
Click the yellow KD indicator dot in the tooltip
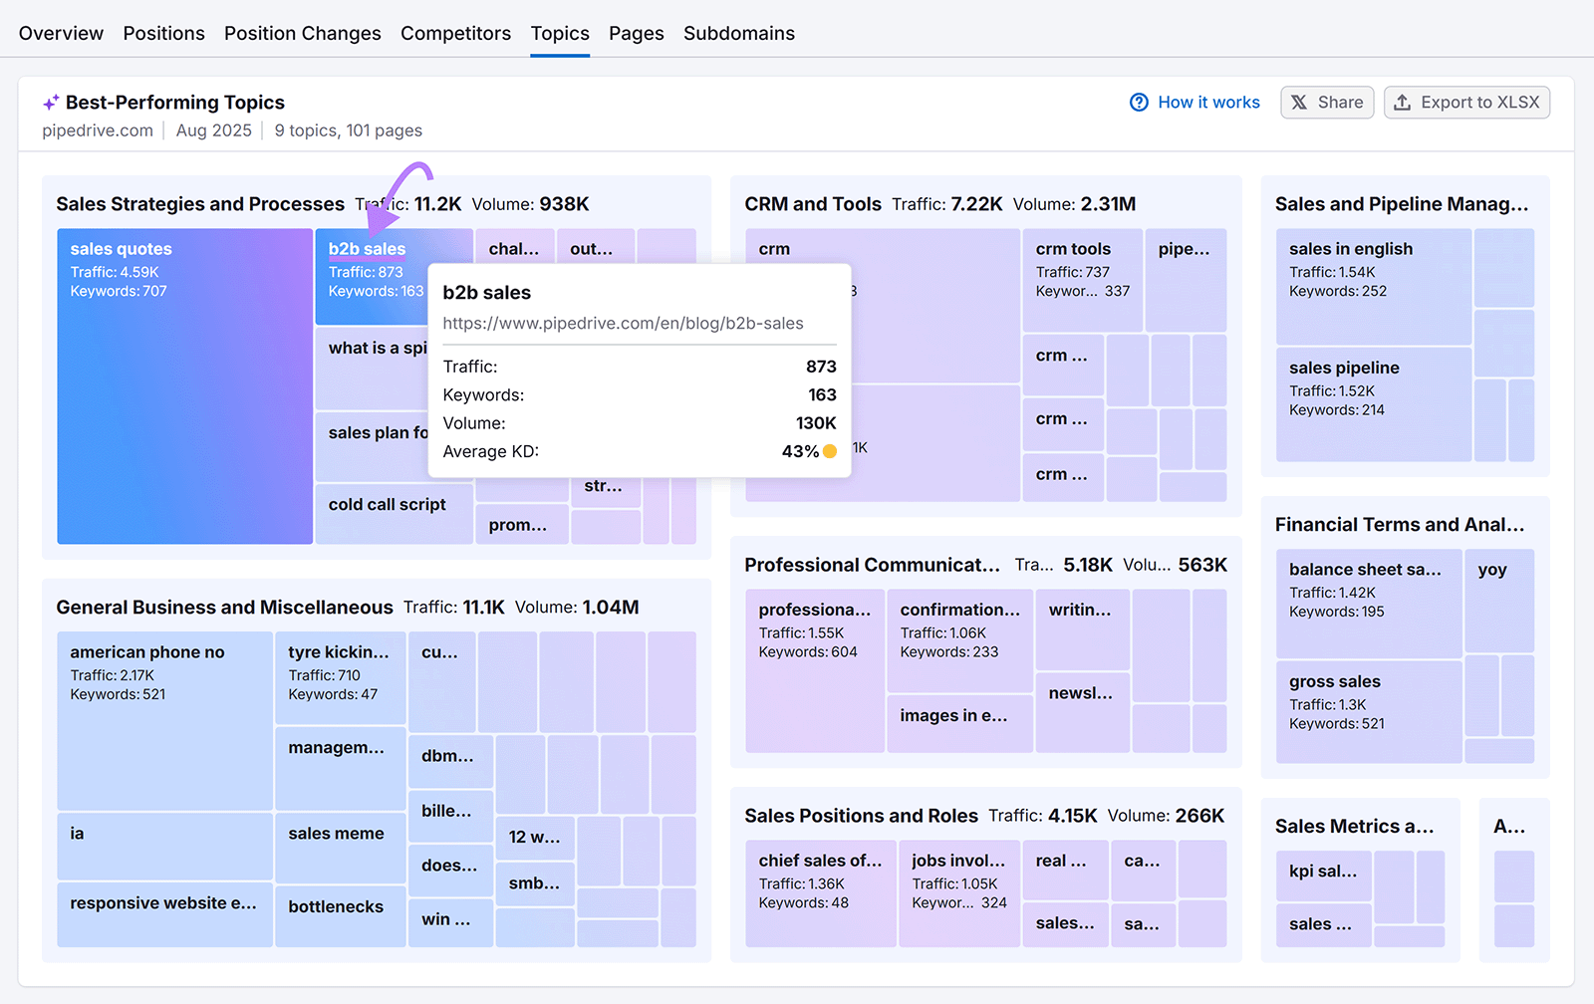(828, 451)
